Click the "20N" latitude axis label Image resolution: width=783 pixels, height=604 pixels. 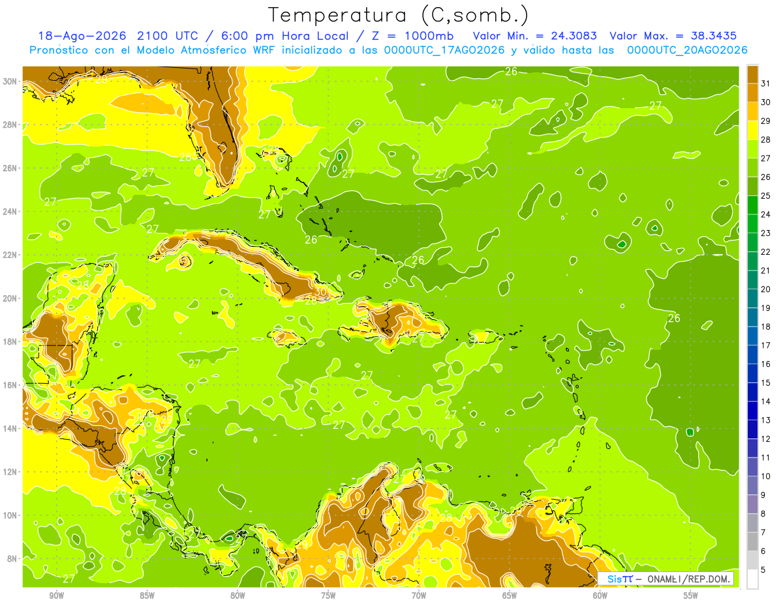(x=11, y=298)
